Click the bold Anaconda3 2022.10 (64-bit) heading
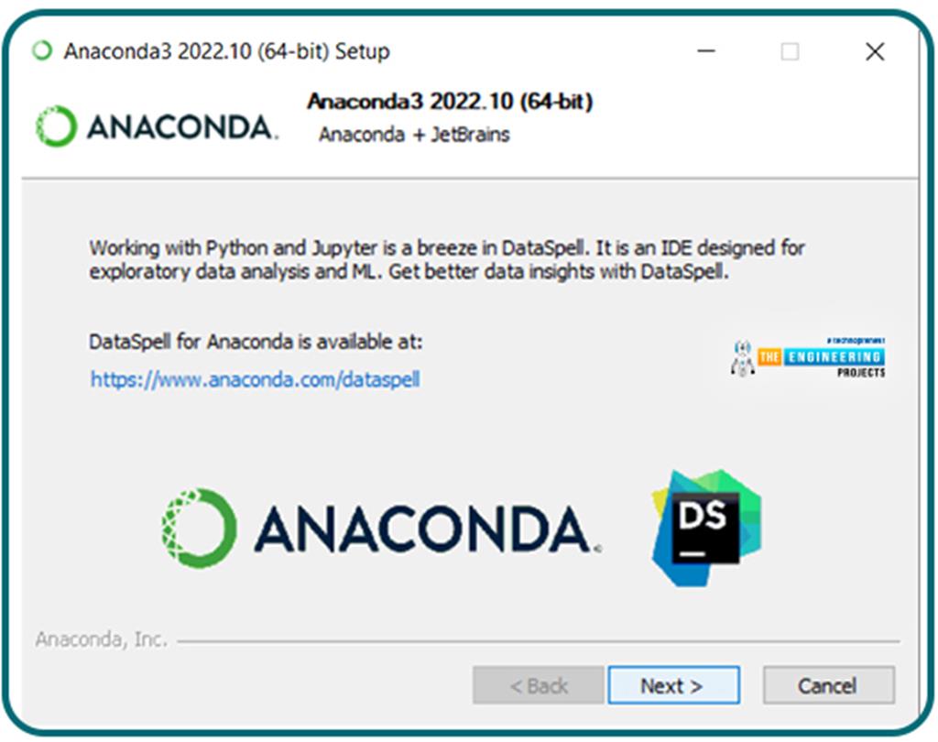The image size is (938, 742). point(450,101)
